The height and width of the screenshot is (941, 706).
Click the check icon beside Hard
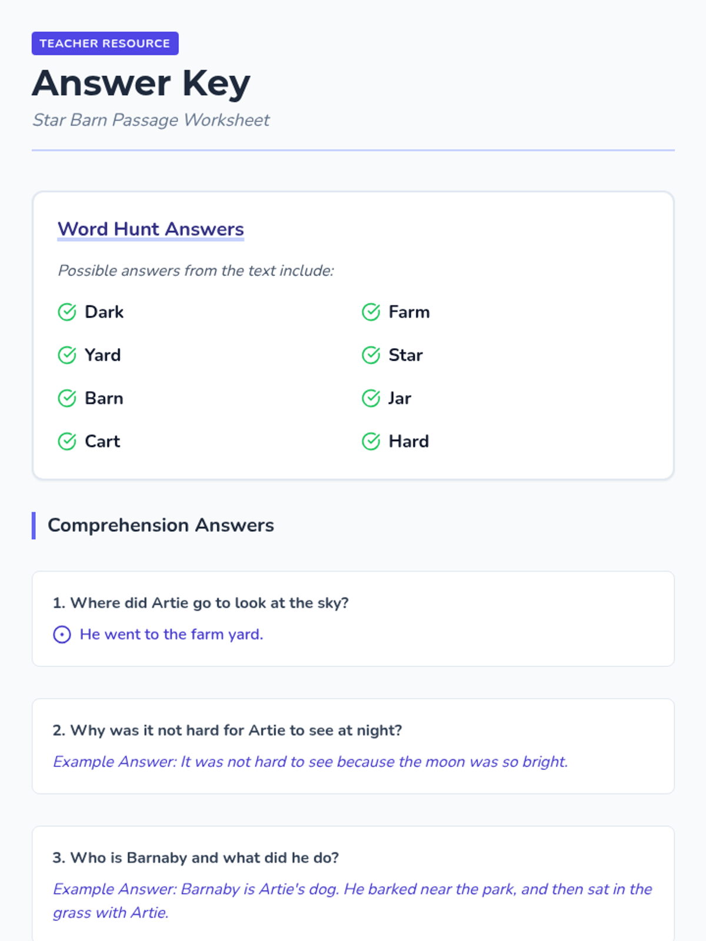371,441
